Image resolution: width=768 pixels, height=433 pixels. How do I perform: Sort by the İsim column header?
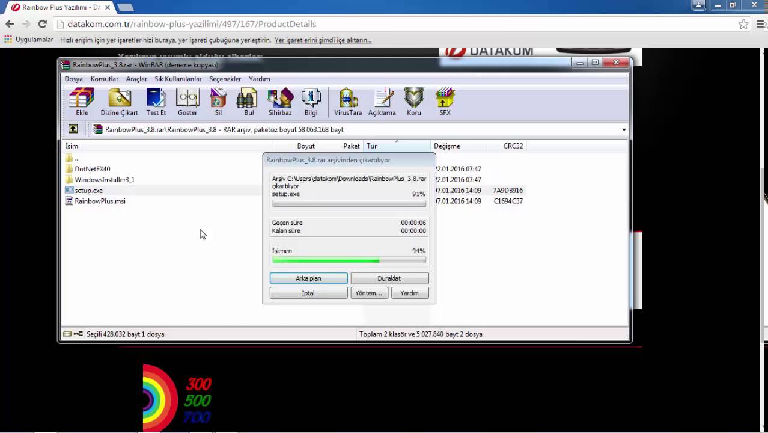pos(168,146)
